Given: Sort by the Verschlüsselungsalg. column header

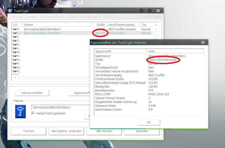Looking at the screenshot, I should click(123, 25).
